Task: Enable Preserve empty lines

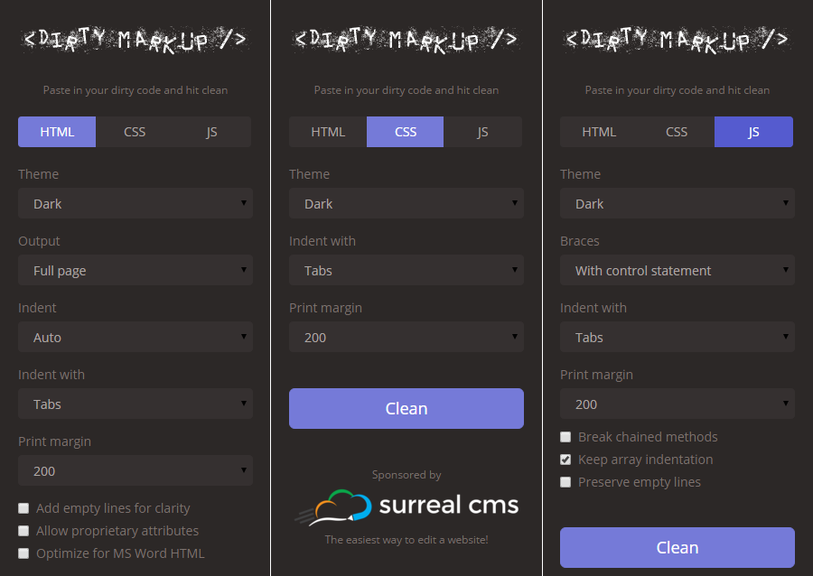Action: point(565,481)
